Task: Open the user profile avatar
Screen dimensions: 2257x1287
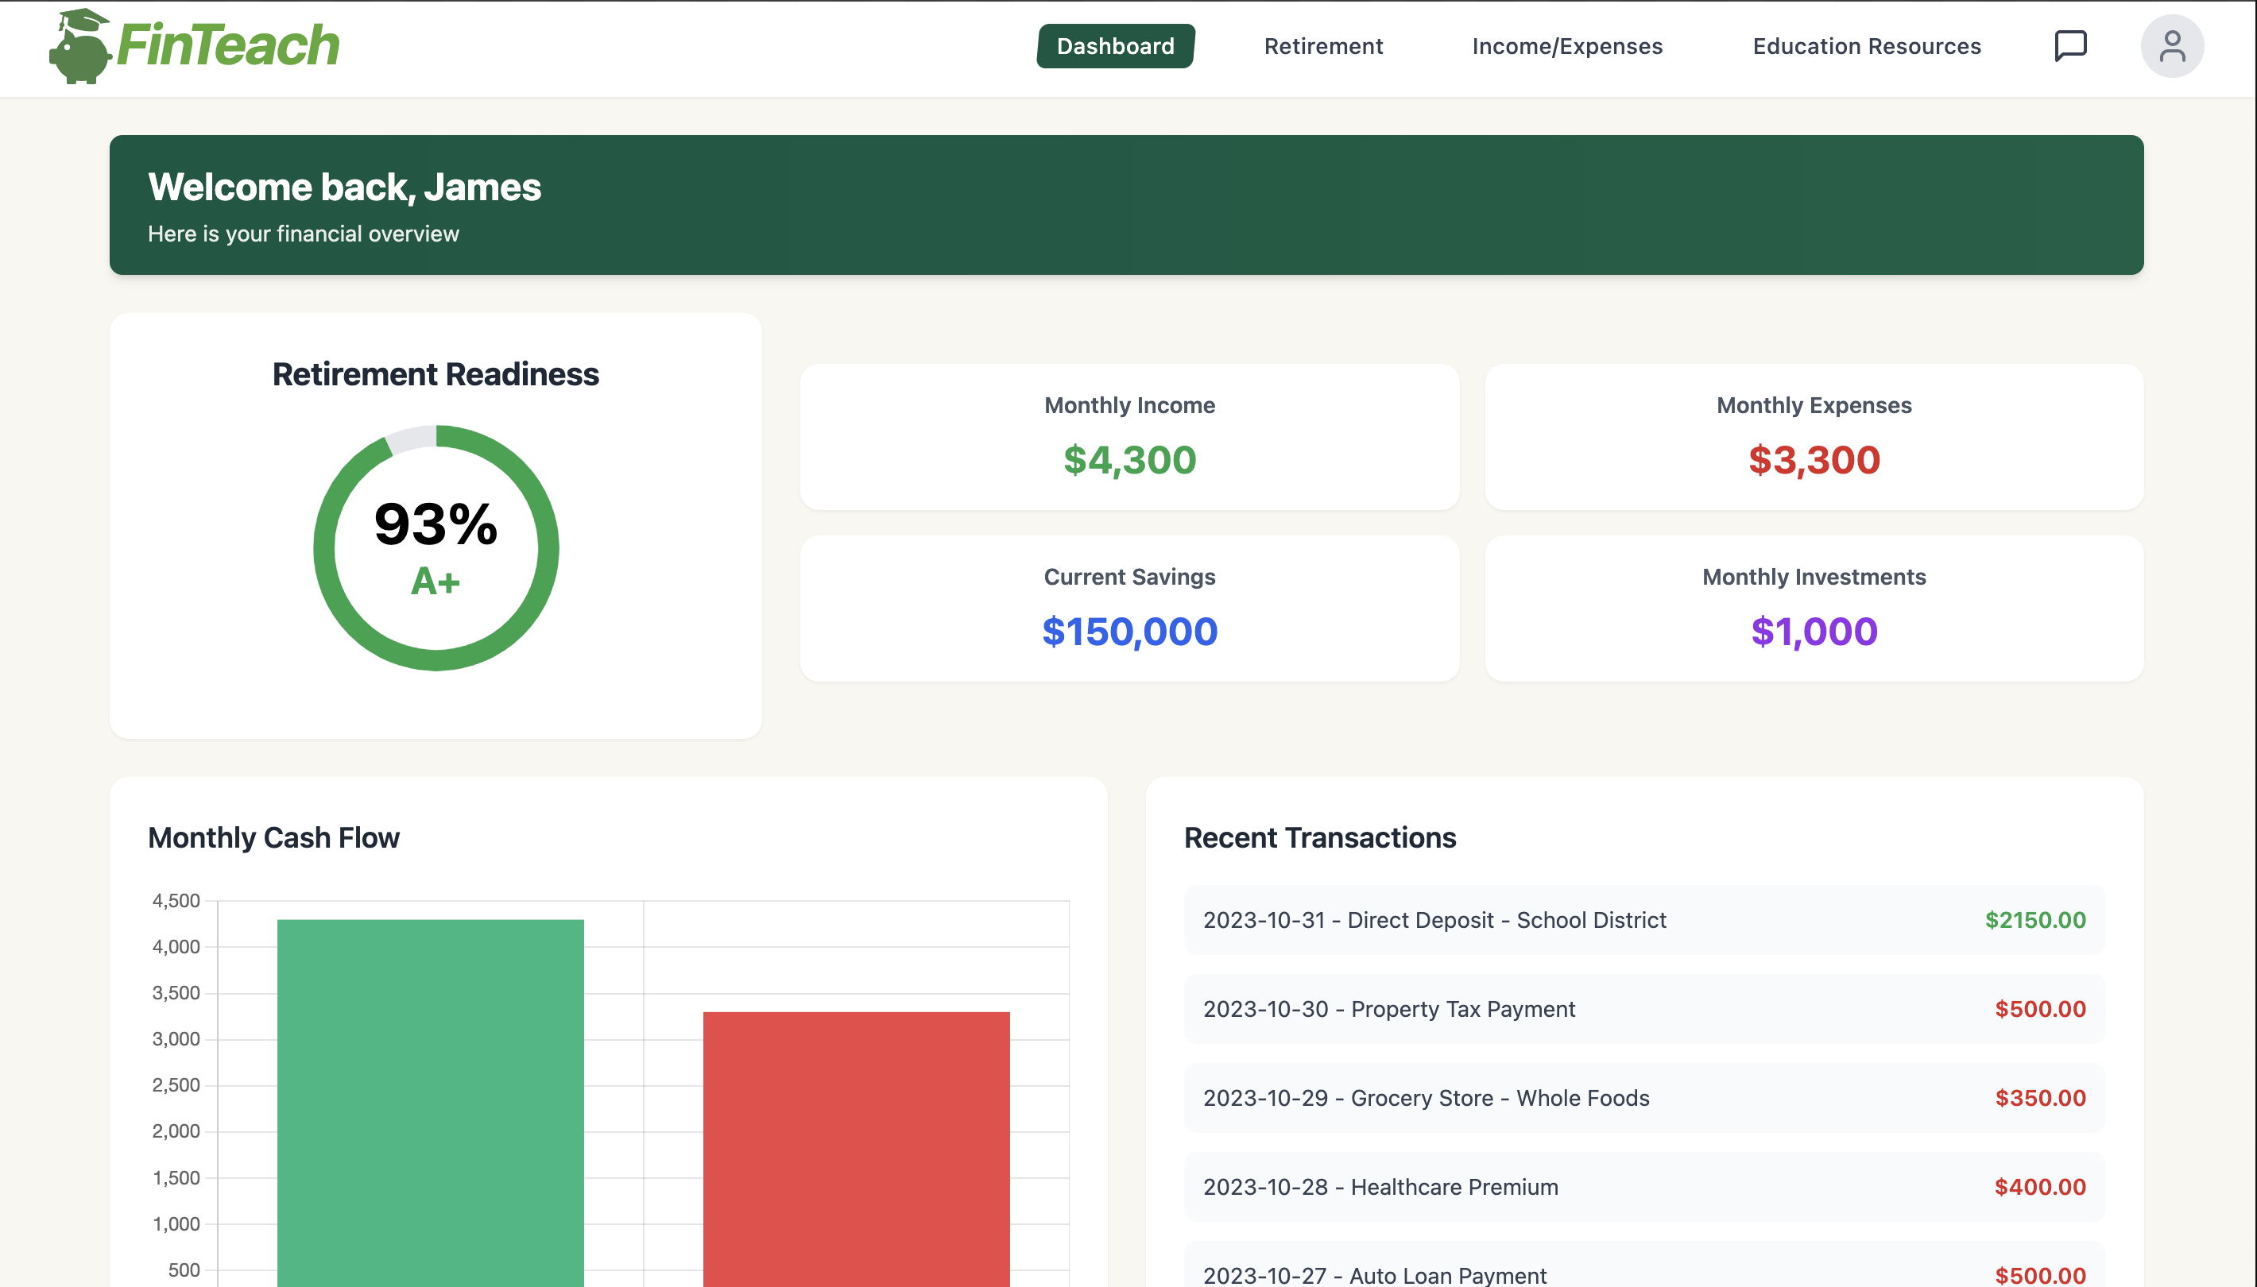Action: (2171, 46)
